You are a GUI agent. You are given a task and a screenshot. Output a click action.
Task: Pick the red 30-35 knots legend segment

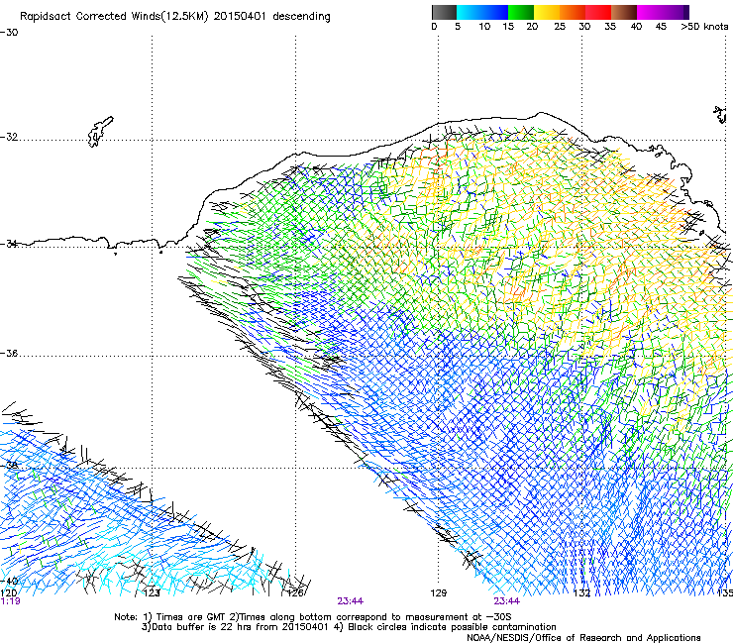click(598, 12)
